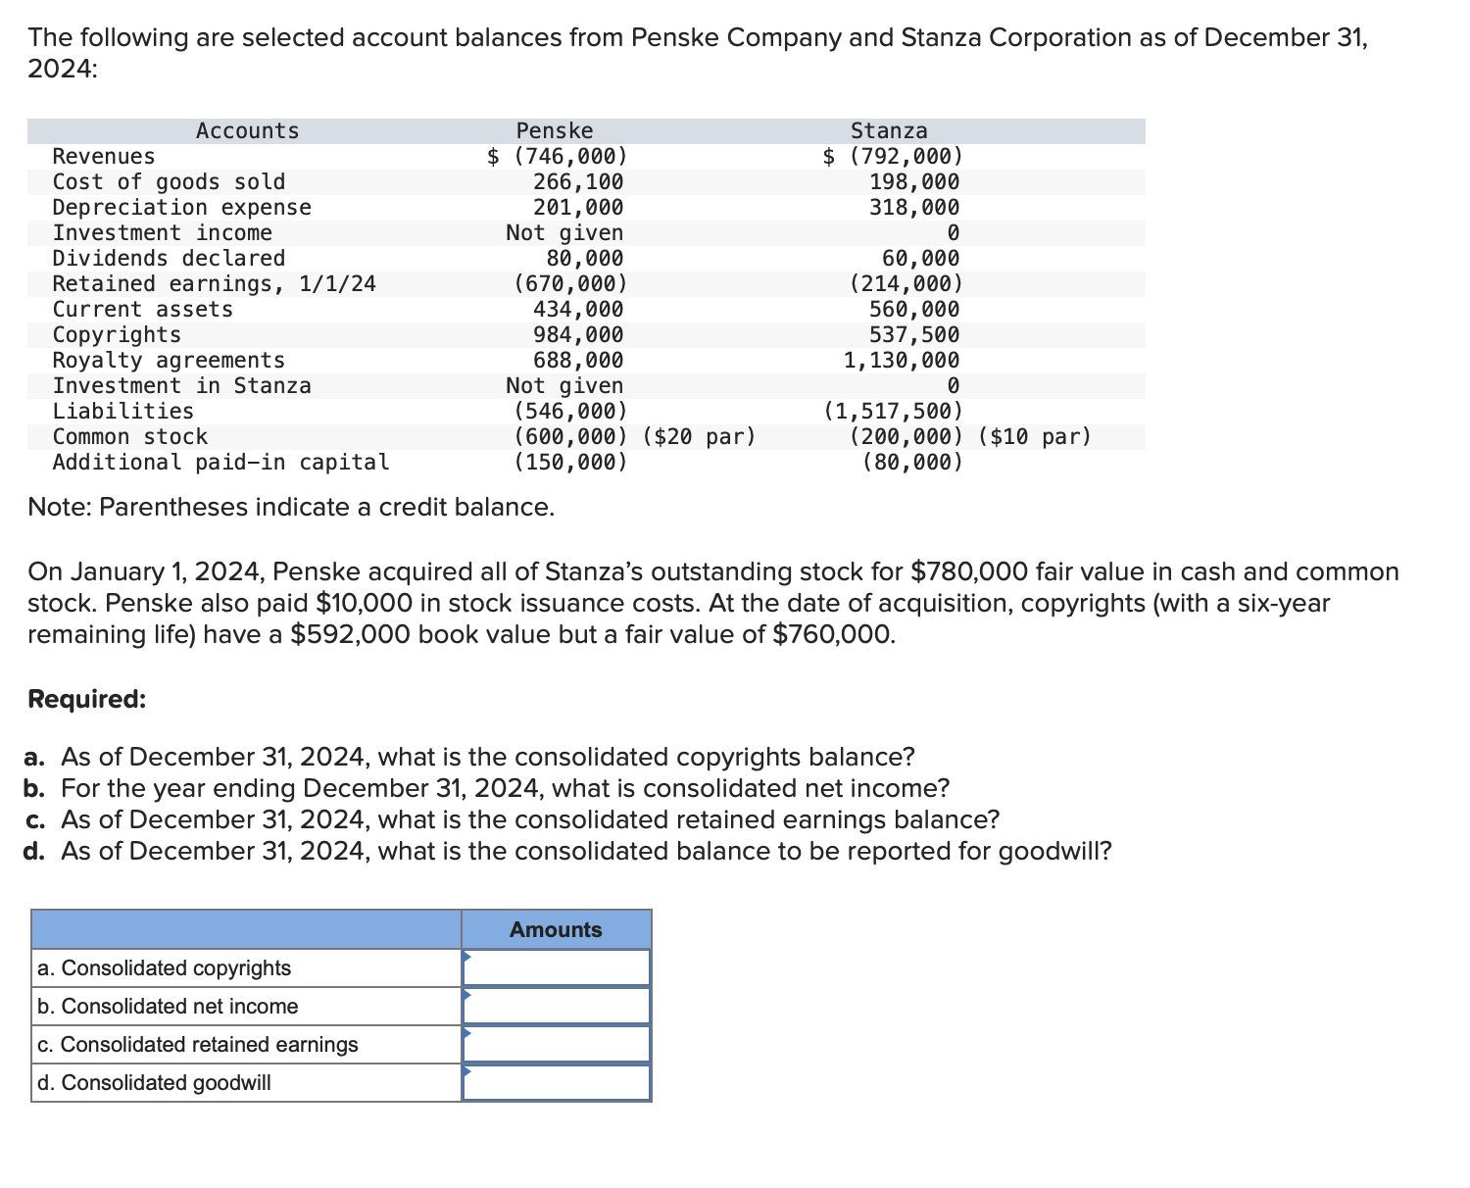
Task: Click the 'a. Consolidated copyrights' row label
Action: click(x=164, y=967)
